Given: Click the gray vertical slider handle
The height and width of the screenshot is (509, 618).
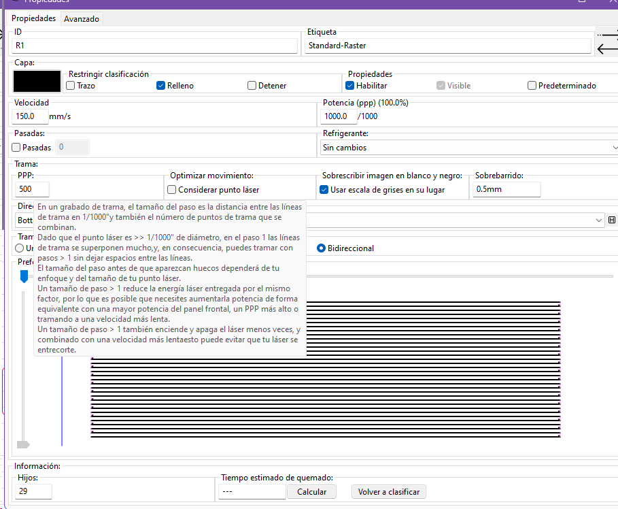Looking at the screenshot, I should (23, 444).
